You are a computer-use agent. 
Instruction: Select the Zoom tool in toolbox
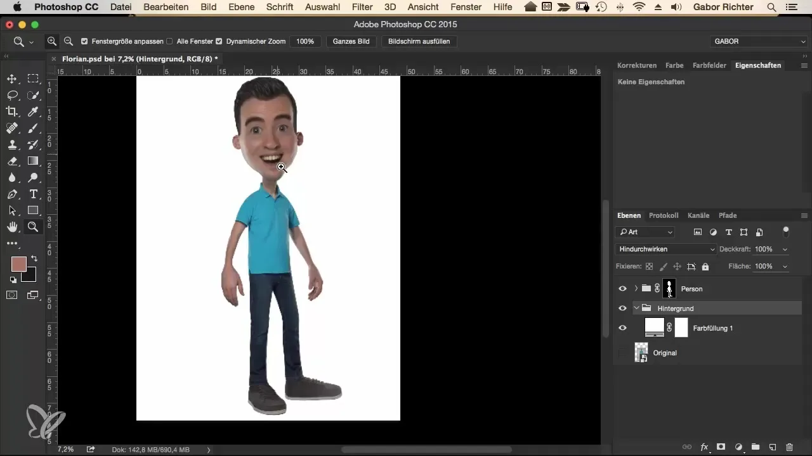coord(33,227)
